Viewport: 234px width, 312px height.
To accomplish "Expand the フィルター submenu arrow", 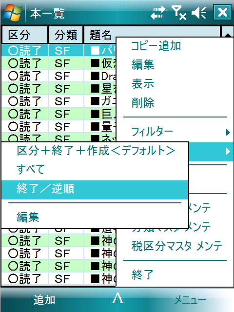I will pos(228,132).
